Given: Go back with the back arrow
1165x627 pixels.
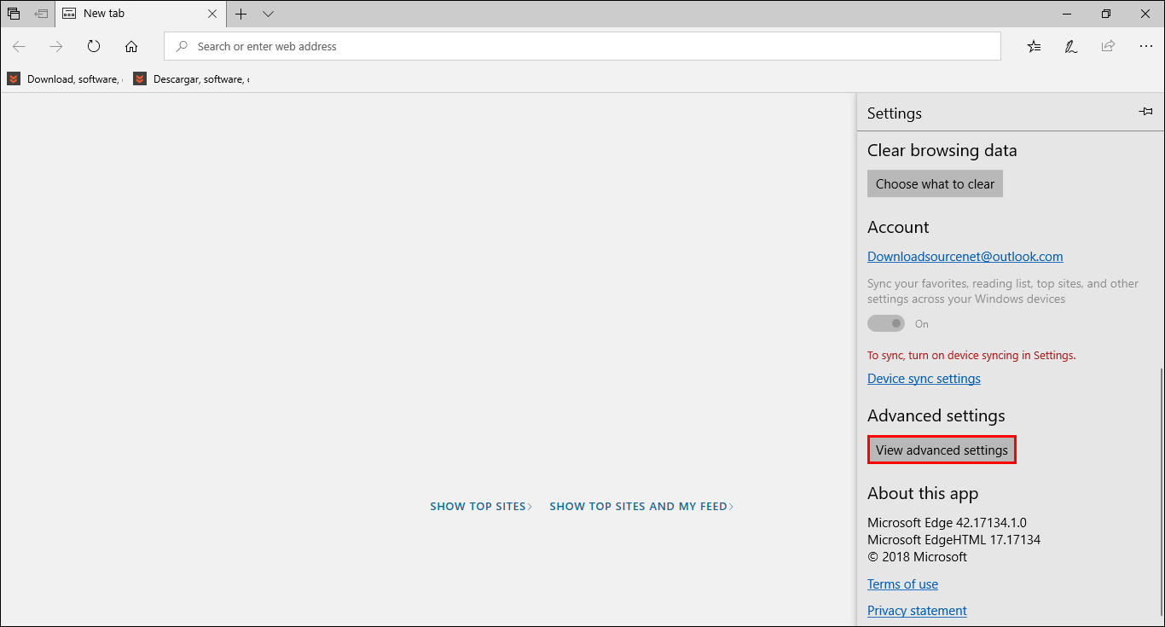Looking at the screenshot, I should tap(19, 46).
